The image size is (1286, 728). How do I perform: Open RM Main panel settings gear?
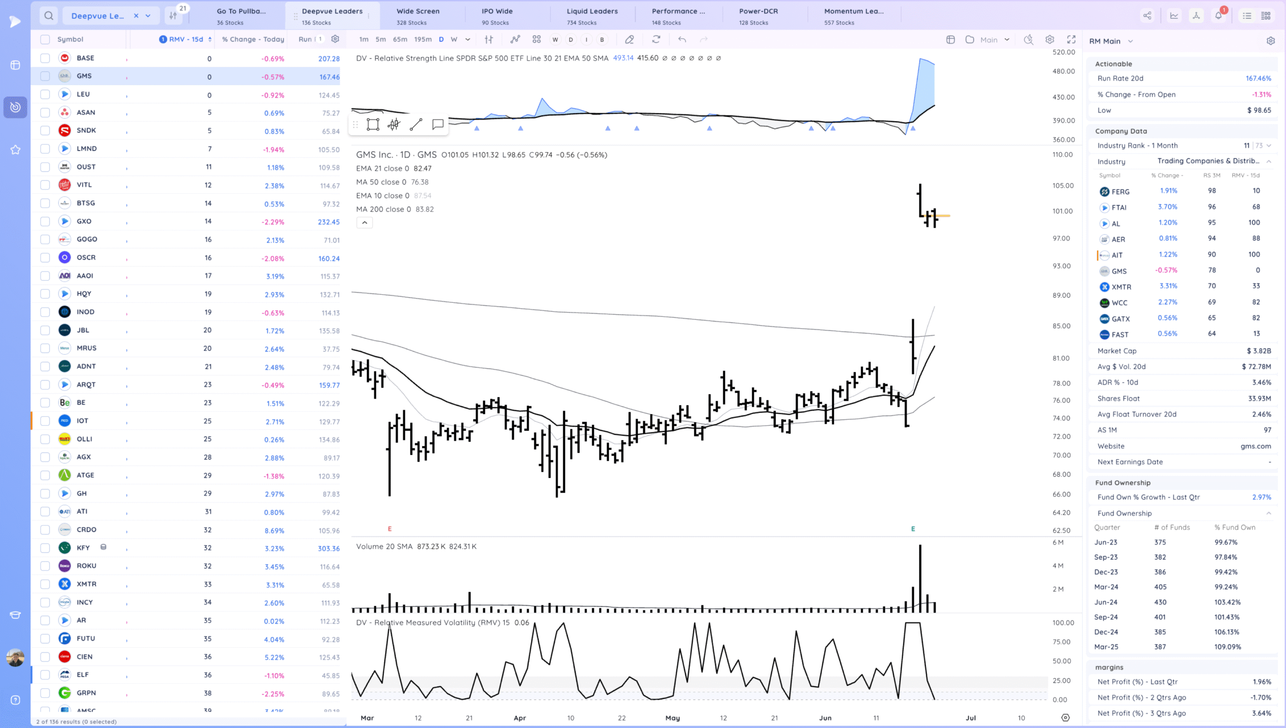coord(1270,41)
